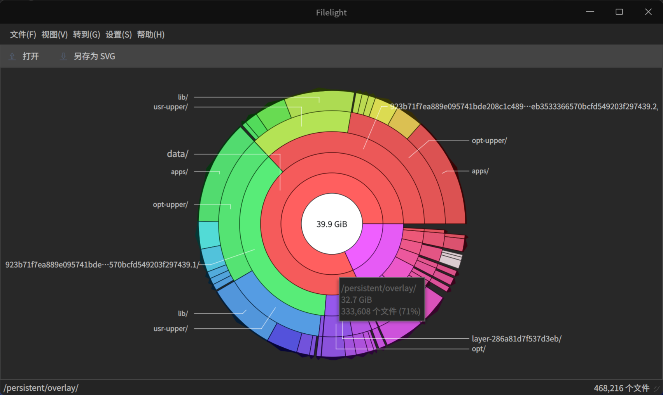Image resolution: width=663 pixels, height=395 pixels.
Task: Click the 打开 toolbar button label
Action: tap(31, 56)
